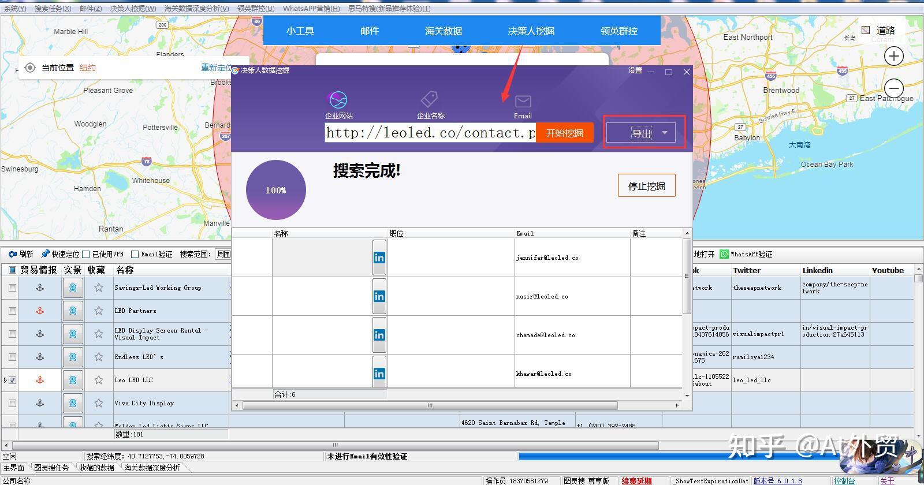The height and width of the screenshot is (485, 924).
Task: Open the 系统(Y) menu
Action: 15,9
